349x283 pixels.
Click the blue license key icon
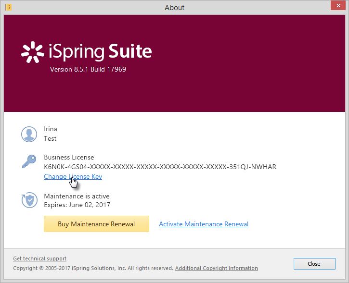[29, 161]
